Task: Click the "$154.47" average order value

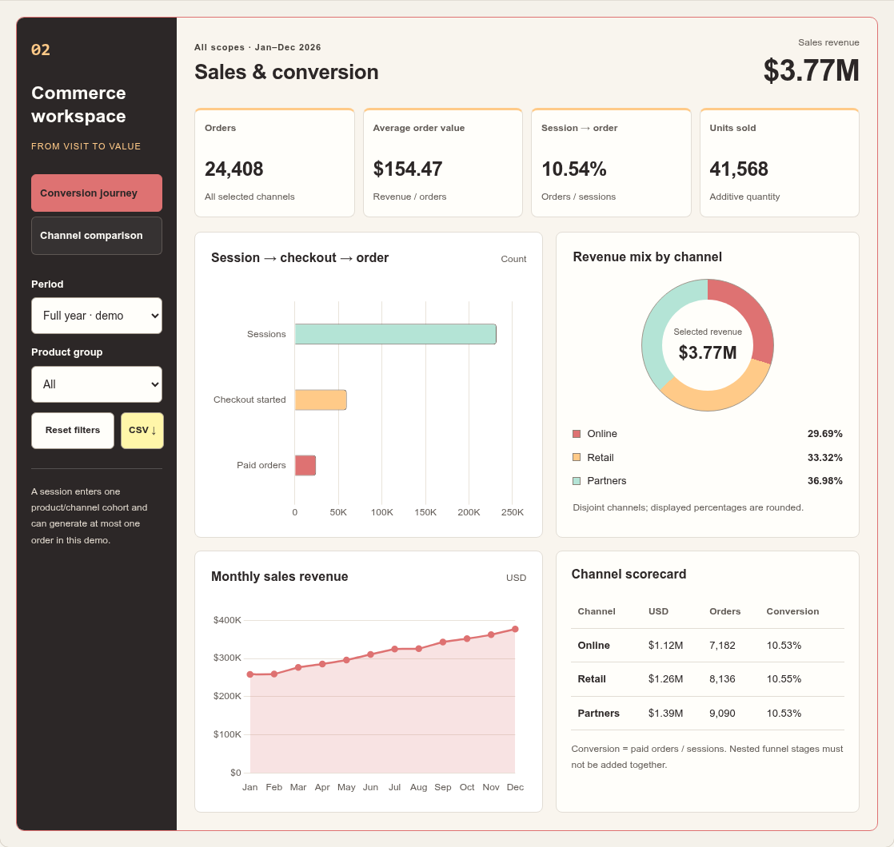Action: click(x=408, y=169)
